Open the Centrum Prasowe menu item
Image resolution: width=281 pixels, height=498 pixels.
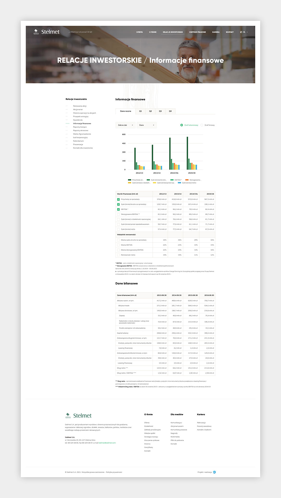tap(197, 32)
